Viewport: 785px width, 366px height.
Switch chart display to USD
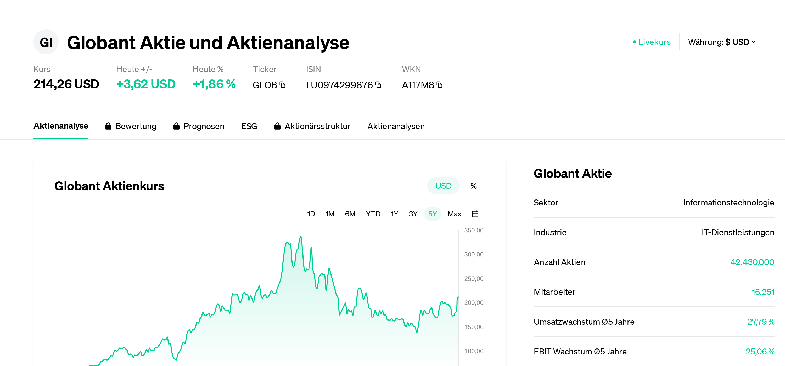[x=443, y=186]
